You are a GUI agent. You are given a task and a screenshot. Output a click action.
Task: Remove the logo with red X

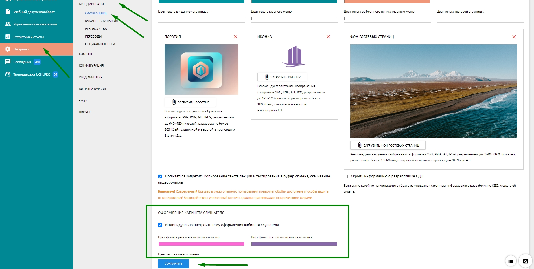pyautogui.click(x=235, y=37)
